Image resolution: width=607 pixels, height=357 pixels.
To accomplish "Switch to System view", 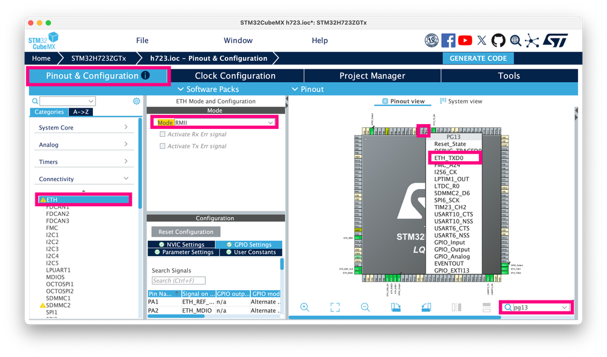I will (461, 101).
